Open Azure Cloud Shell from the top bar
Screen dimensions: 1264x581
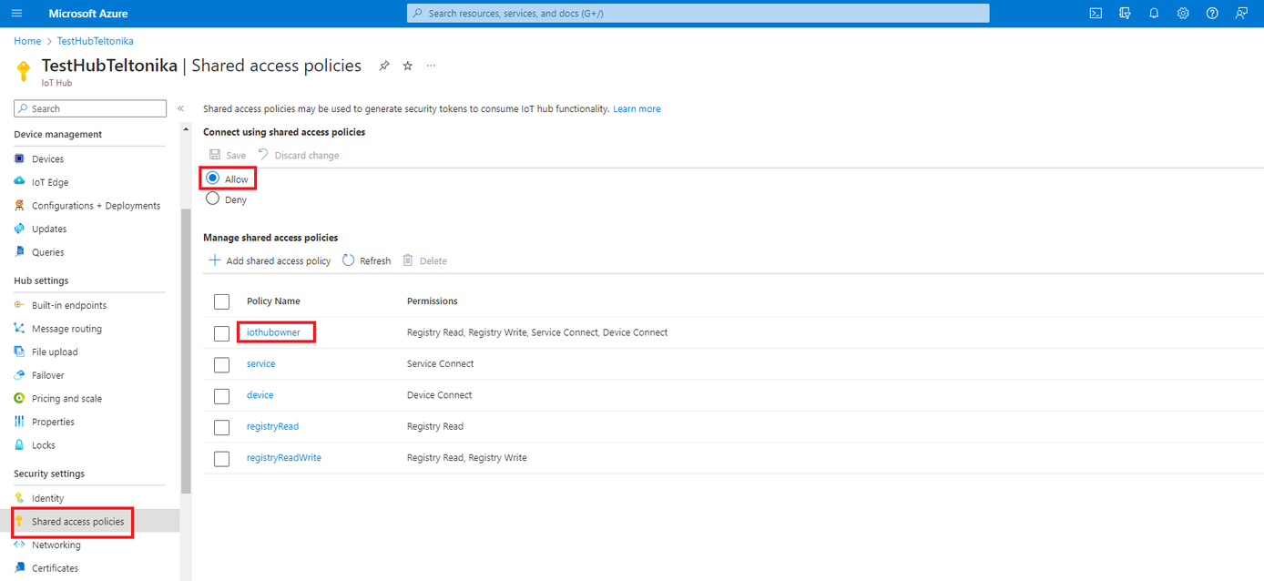click(1095, 13)
